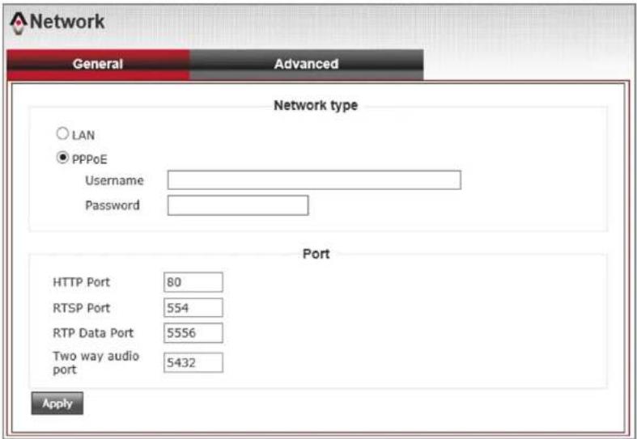Click the HTTP Port field showing 80
This screenshot has height=439, width=637.
pyautogui.click(x=193, y=282)
